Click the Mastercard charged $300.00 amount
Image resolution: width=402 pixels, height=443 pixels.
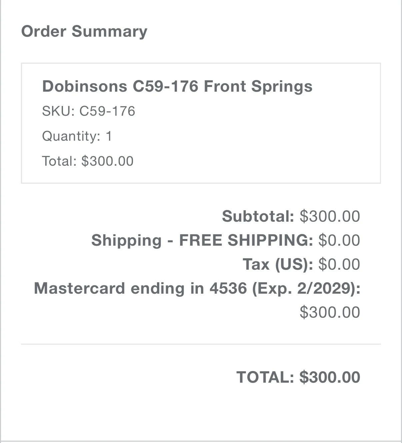click(330, 312)
